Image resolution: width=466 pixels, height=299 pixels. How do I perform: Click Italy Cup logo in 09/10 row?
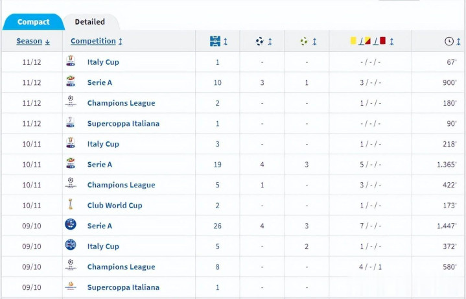pos(71,246)
